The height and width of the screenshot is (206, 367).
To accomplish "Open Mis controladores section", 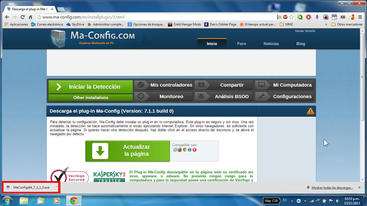I will (x=163, y=85).
